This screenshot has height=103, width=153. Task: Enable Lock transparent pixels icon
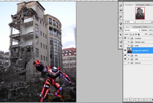[131, 34]
